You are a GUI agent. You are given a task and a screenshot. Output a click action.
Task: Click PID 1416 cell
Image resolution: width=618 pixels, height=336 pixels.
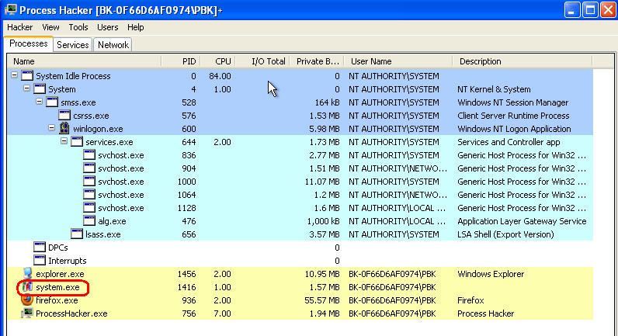click(x=186, y=287)
